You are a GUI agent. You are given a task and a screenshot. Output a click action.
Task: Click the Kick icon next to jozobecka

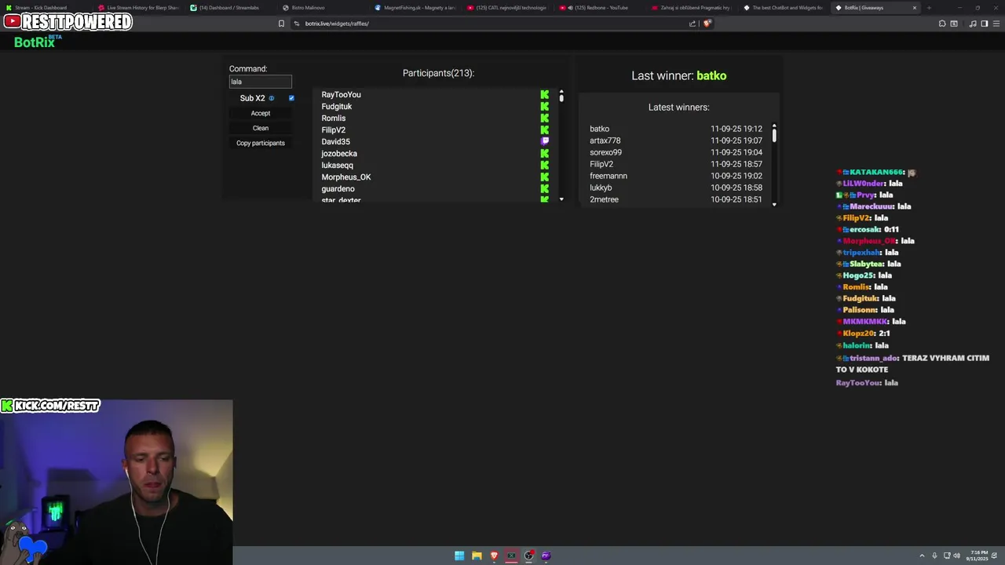click(x=545, y=154)
